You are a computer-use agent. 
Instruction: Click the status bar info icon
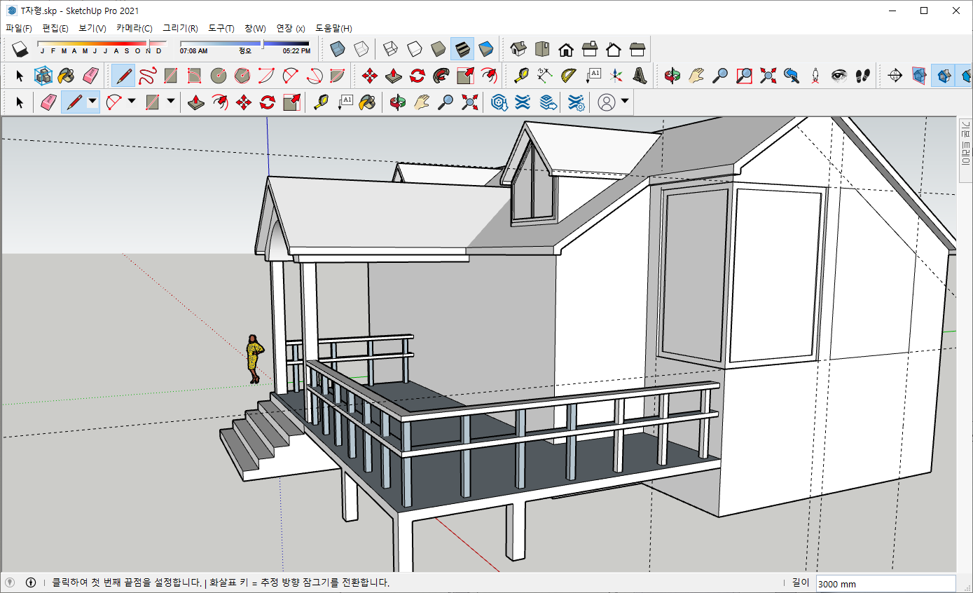coord(31,582)
